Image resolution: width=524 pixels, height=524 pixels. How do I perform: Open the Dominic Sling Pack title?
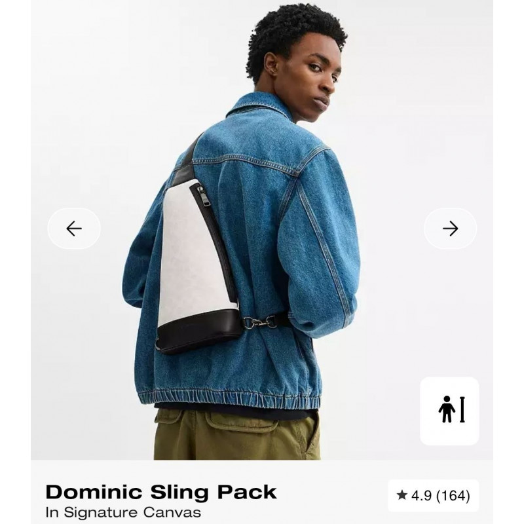(161, 492)
